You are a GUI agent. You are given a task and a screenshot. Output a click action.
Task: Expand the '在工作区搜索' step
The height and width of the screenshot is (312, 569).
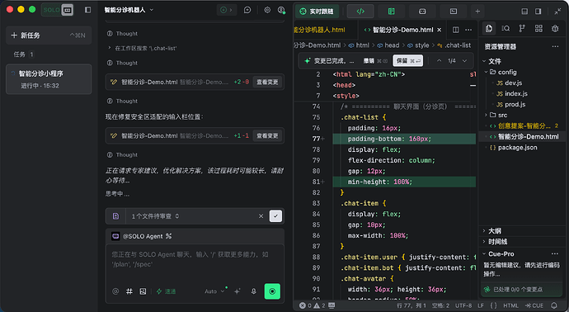[x=142, y=48]
